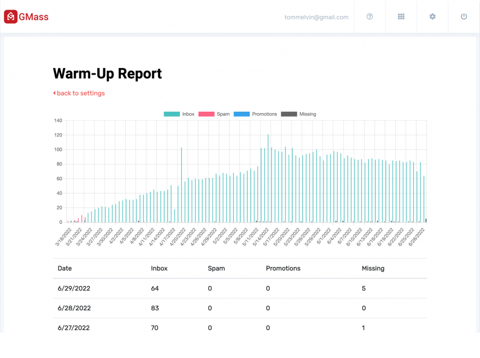Click the 6/28/2022 x-axis label
Screen dimensions: 480x358
pos(417,237)
